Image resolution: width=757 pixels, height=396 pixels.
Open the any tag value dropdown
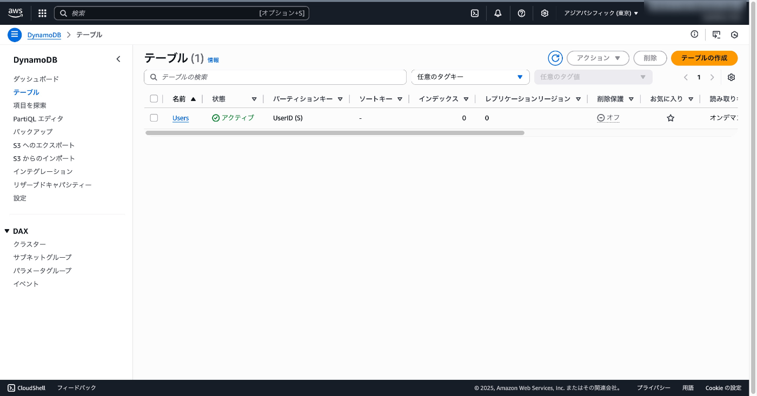tap(593, 77)
